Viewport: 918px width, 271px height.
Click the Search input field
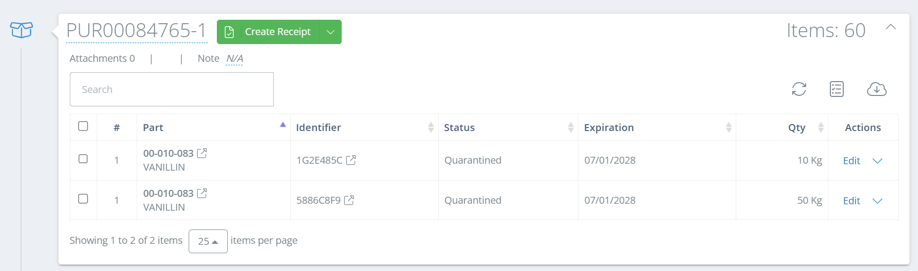[172, 90]
